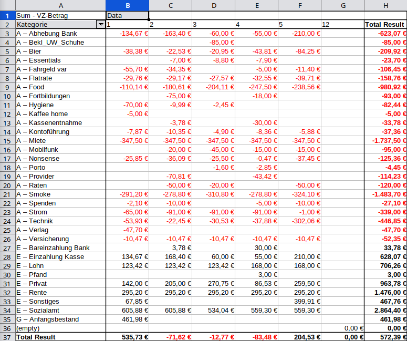Screen dimensions: 407x341
Task: Select column H header
Action: coord(385,5)
